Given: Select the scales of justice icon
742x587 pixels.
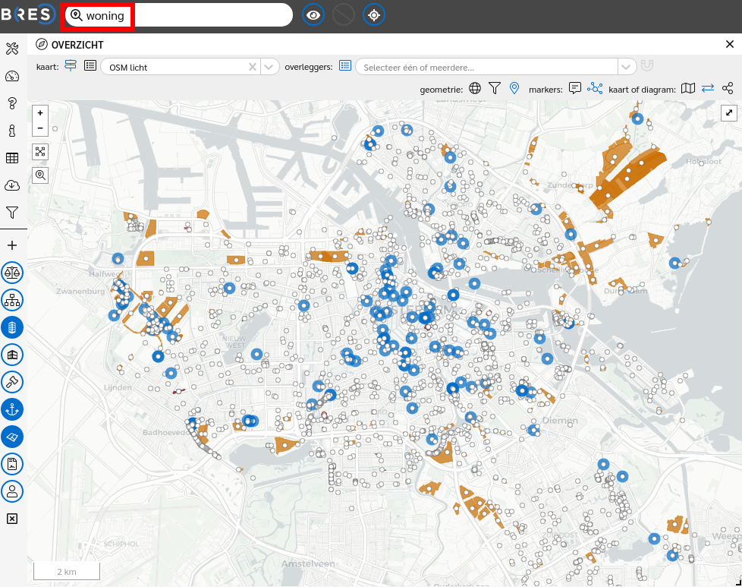Looking at the screenshot, I should [12, 273].
